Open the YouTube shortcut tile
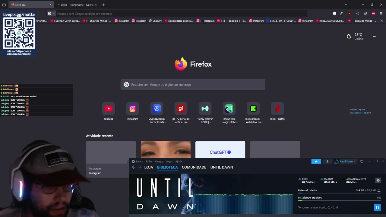Screen dimensions: 386x217 point(109,111)
